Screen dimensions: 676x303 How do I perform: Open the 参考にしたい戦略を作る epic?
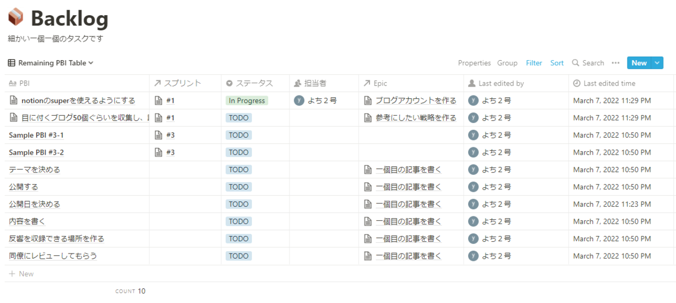[416, 117]
